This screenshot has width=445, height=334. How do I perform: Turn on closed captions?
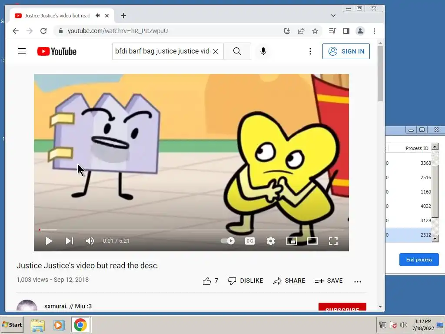[x=250, y=241]
